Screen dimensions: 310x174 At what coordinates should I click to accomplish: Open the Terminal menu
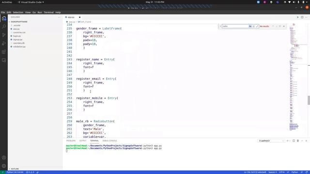pyautogui.click(x=48, y=12)
